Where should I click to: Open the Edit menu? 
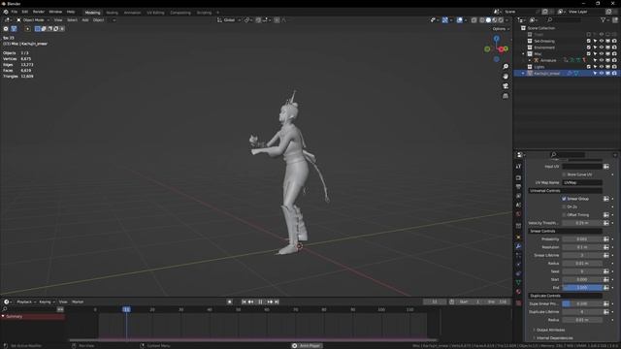25,12
